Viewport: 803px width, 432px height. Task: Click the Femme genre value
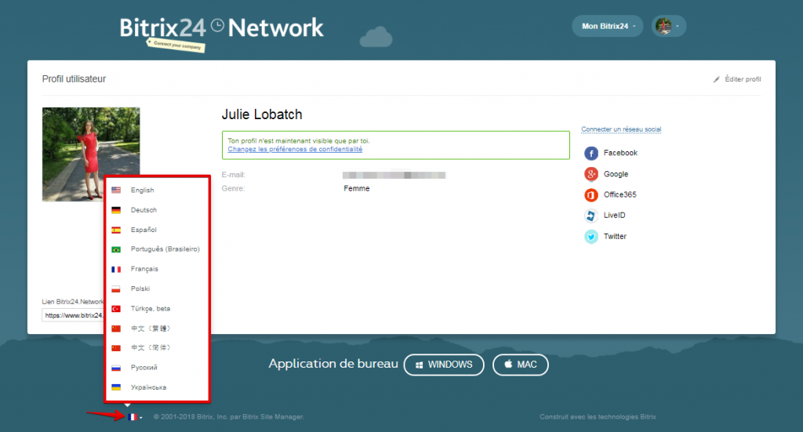tap(357, 189)
